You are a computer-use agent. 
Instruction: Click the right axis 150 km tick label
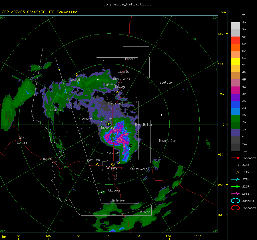(x=221, y=34)
